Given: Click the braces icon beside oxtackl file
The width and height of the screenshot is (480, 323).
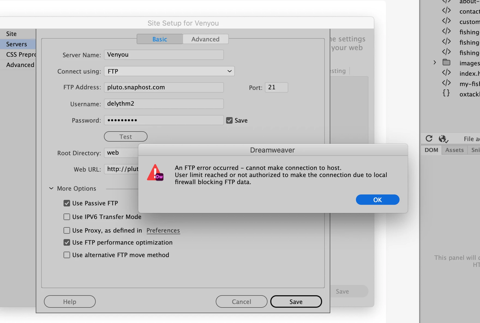Looking at the screenshot, I should point(446,93).
